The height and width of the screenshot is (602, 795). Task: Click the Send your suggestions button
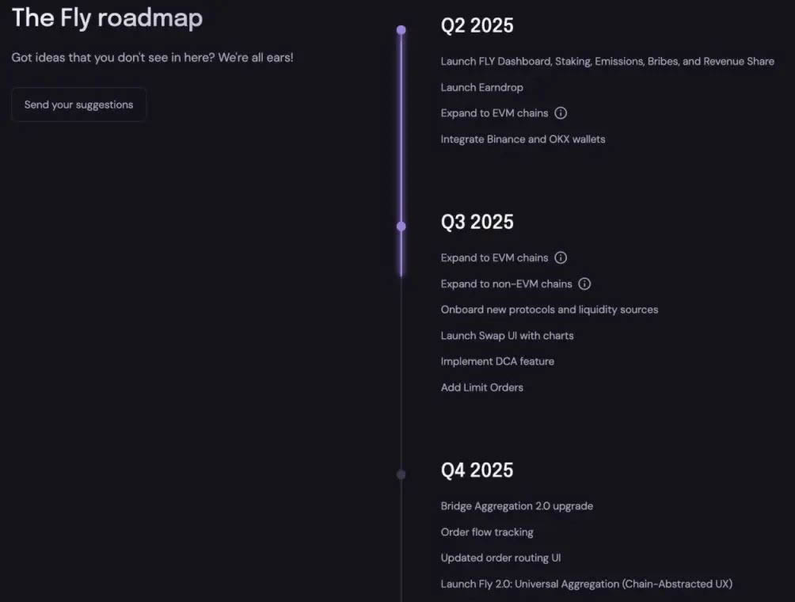(78, 105)
